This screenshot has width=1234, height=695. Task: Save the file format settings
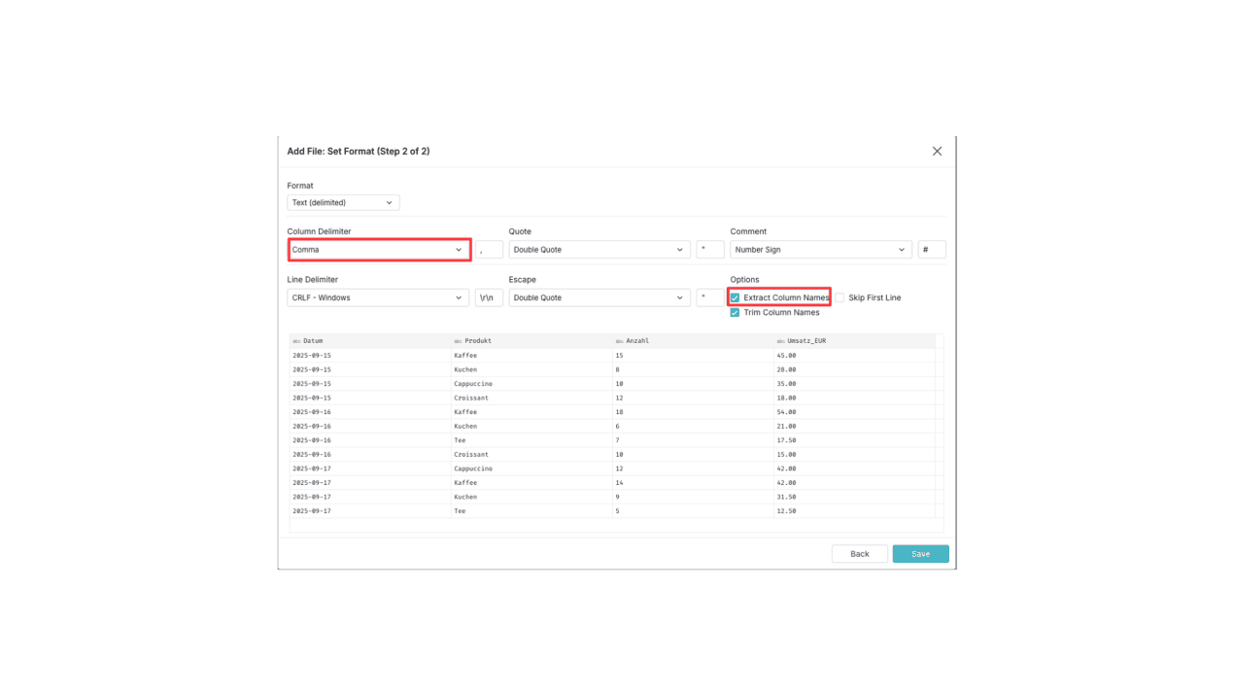tap(920, 554)
